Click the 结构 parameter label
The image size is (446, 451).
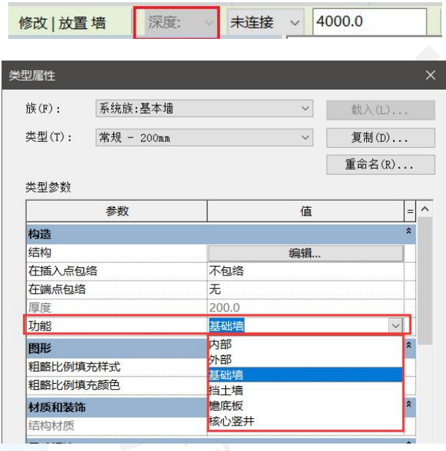click(x=40, y=253)
